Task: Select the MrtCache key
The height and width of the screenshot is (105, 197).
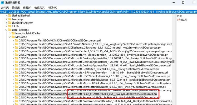Action: pos(21,37)
